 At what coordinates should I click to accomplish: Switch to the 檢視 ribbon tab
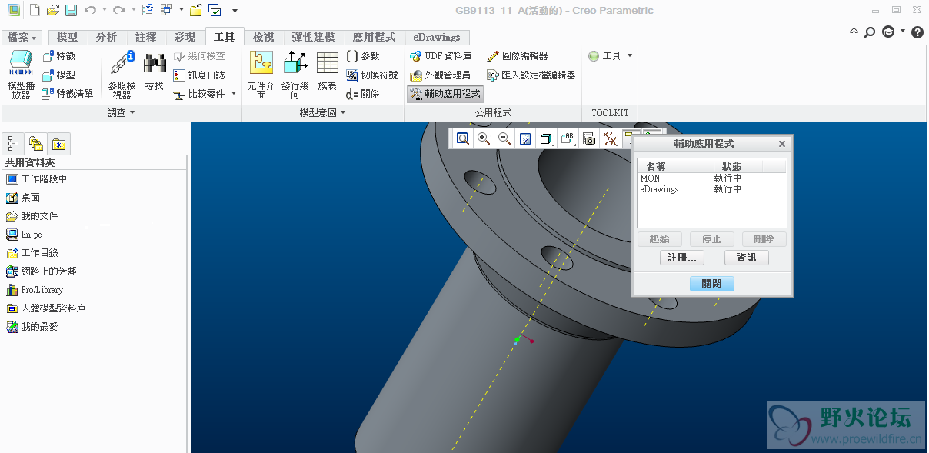(x=264, y=37)
